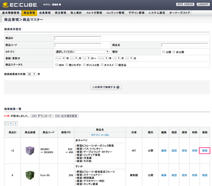Check the 非公開 checkbox
Screen dimensions: 212x186
[x=174, y=52]
